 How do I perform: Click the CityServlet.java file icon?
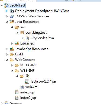(27, 38)
